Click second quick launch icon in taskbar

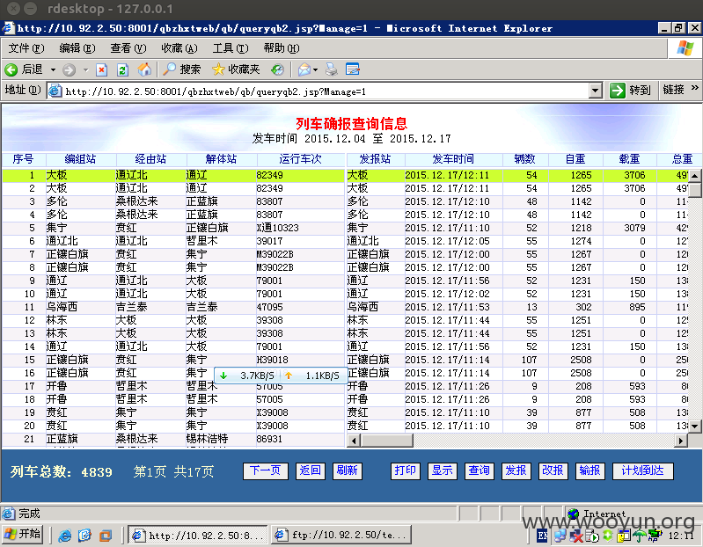tap(84, 536)
